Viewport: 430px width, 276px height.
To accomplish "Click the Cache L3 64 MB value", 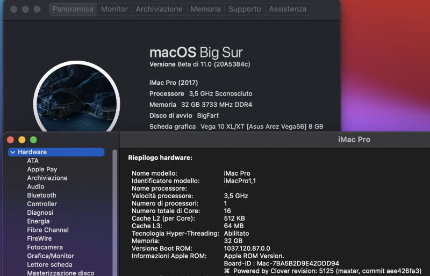I will click(x=234, y=226).
